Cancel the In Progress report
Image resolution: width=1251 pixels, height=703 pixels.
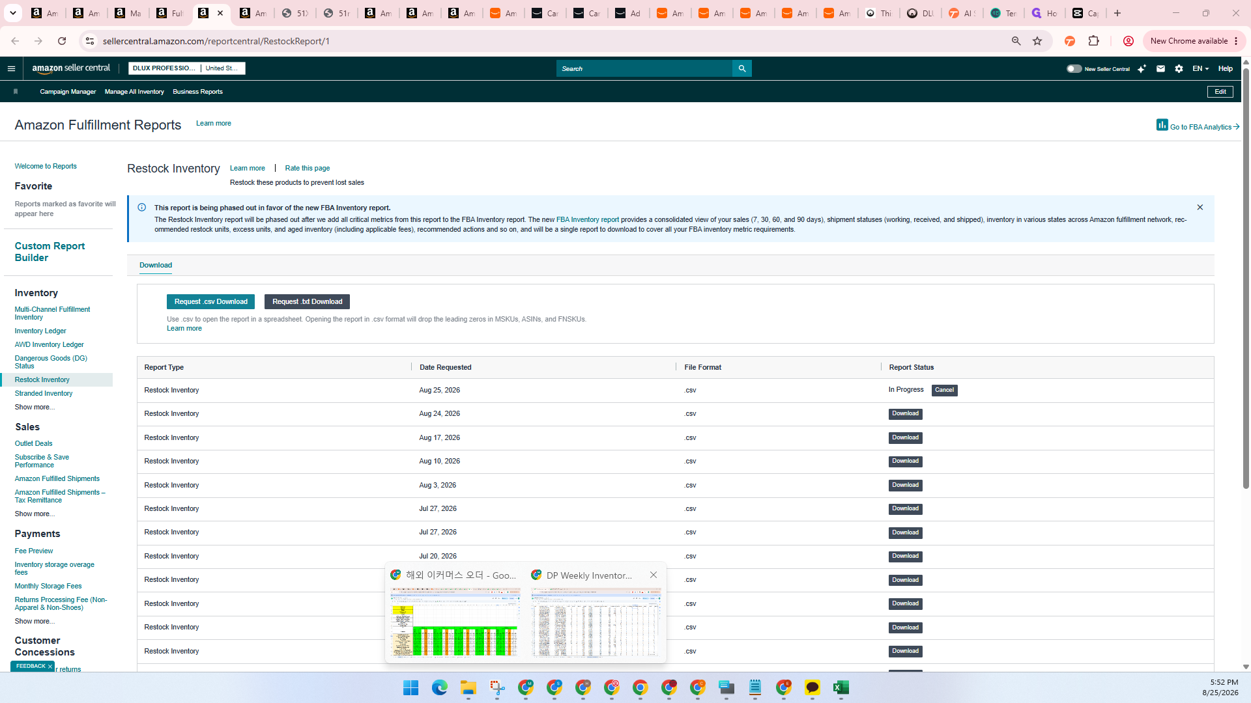click(944, 390)
